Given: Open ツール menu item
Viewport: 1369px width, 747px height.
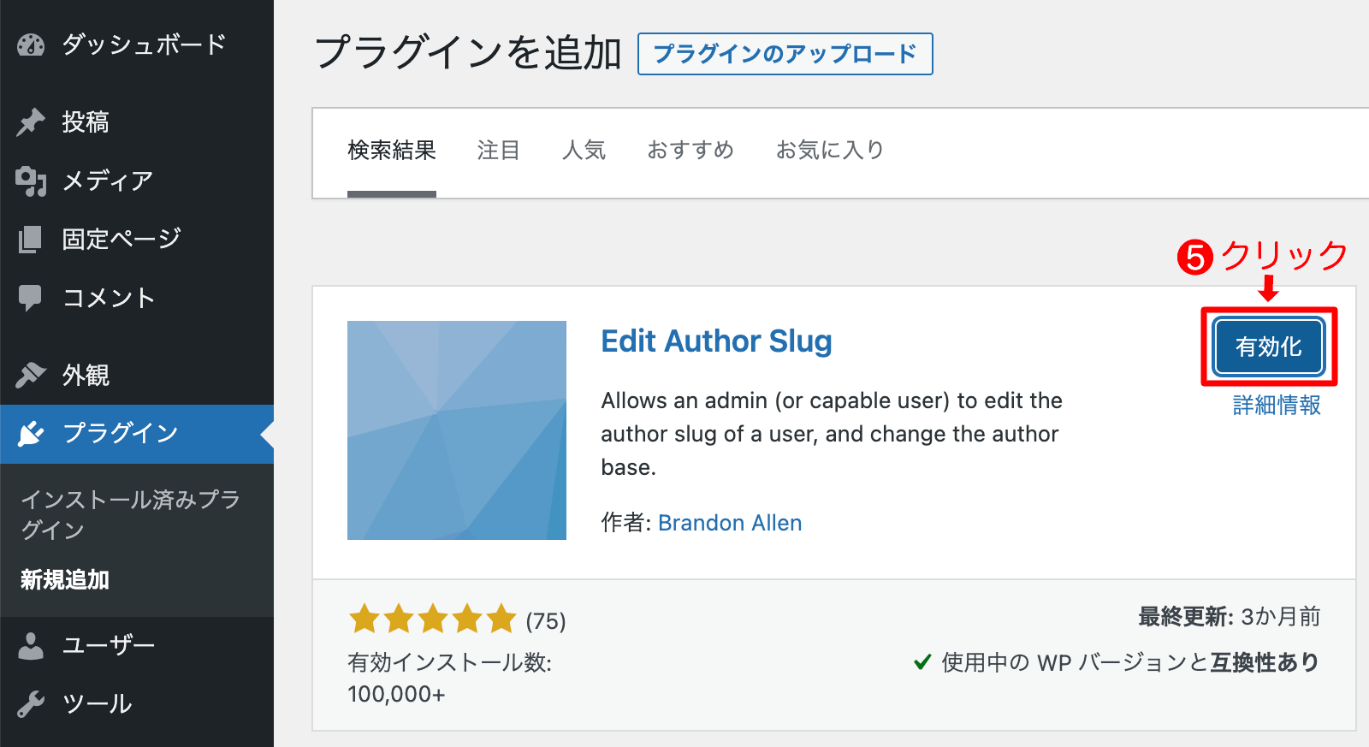Looking at the screenshot, I should coord(137,704).
